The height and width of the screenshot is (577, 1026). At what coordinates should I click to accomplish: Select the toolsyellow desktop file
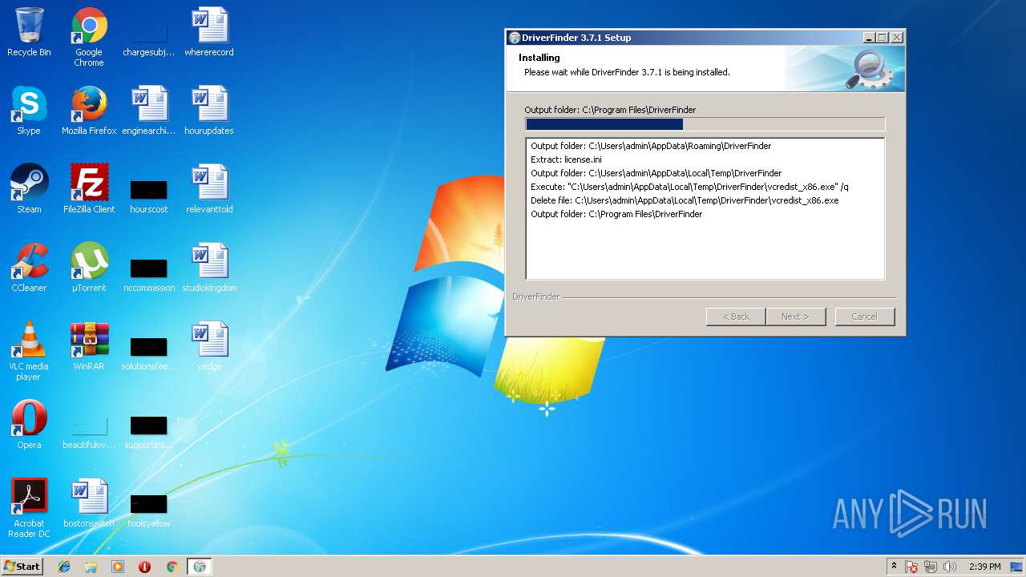(148, 511)
